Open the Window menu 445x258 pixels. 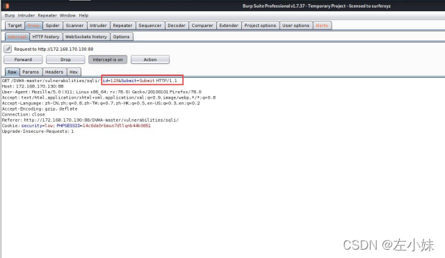click(67, 15)
